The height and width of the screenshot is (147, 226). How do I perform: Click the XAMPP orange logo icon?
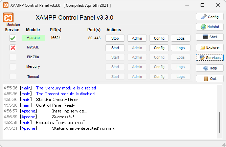click(x=8, y=18)
